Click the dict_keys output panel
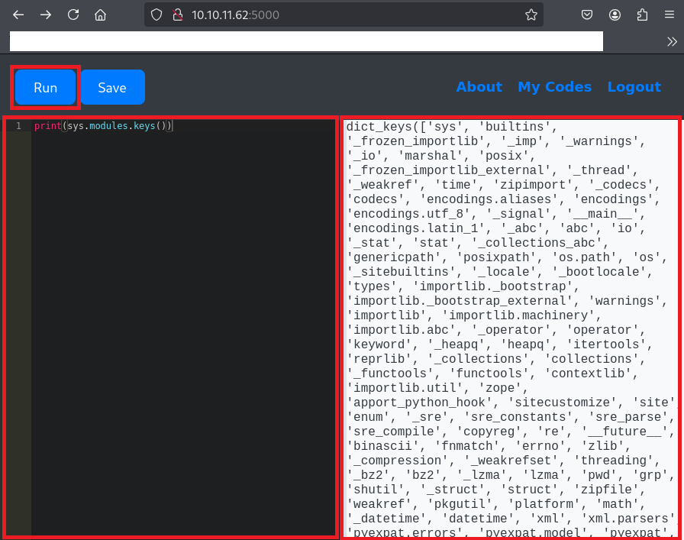The height and width of the screenshot is (540, 684). (510, 328)
